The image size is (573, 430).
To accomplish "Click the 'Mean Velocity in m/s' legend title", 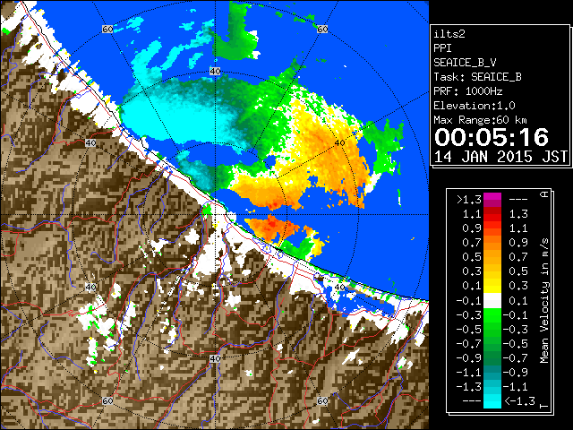I will click(544, 301).
